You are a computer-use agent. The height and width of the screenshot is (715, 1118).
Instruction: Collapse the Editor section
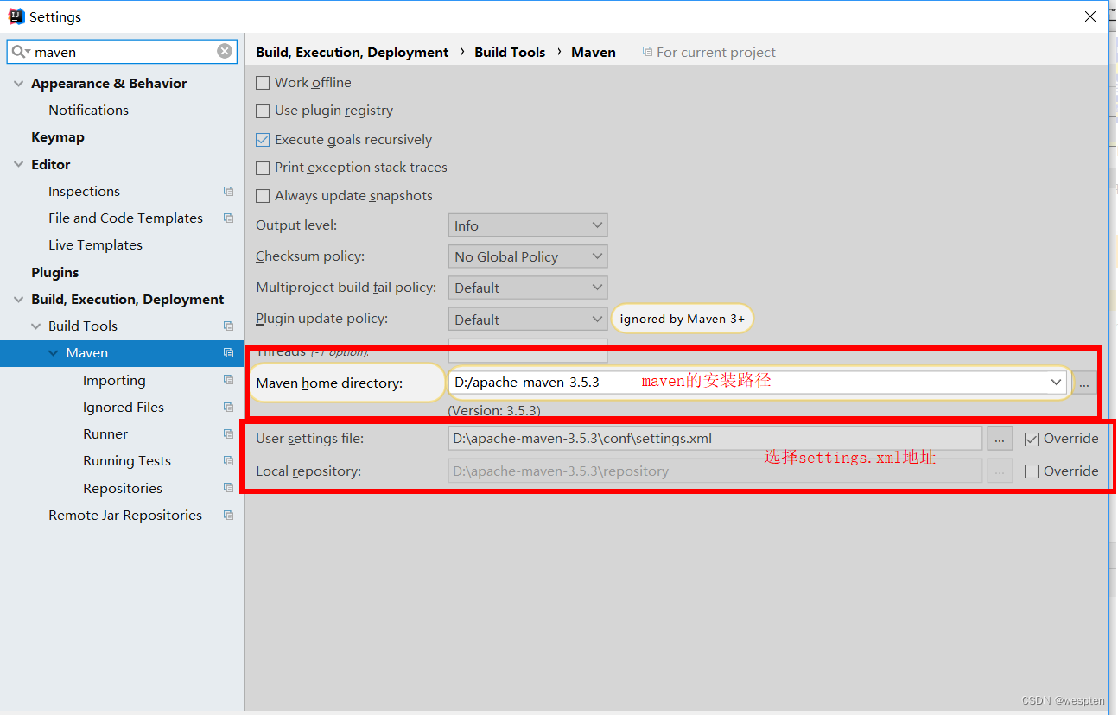(18, 165)
